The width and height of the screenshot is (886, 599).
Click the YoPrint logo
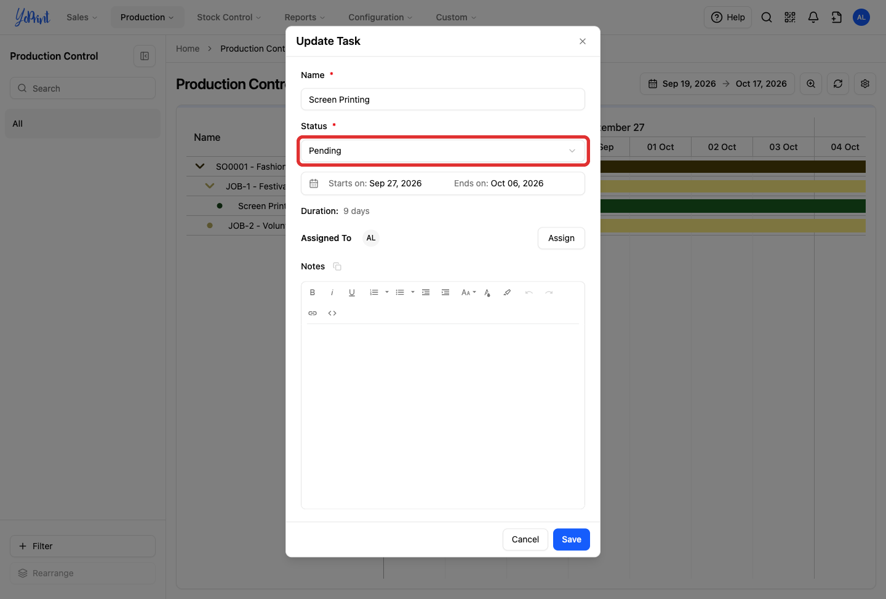pyautogui.click(x=33, y=17)
